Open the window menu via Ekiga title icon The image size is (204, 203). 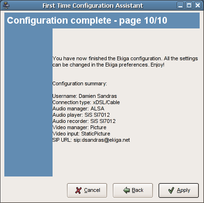point(6,5)
